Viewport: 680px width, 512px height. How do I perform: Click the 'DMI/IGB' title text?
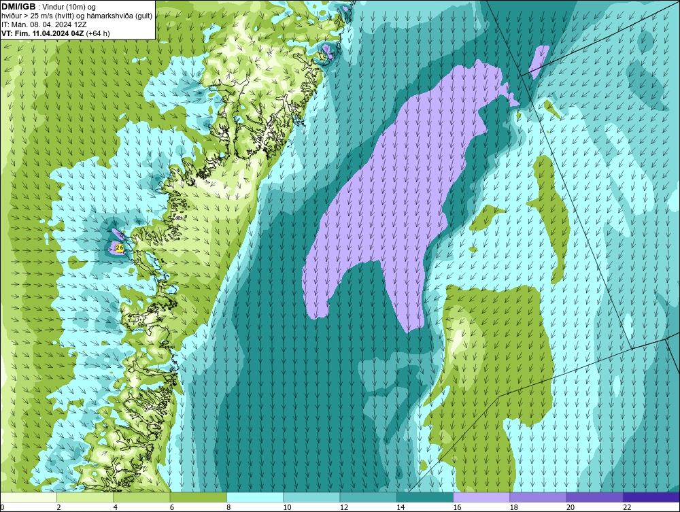pos(18,7)
